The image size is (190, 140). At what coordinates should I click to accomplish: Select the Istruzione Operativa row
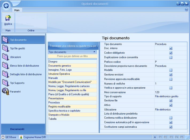(72, 74)
